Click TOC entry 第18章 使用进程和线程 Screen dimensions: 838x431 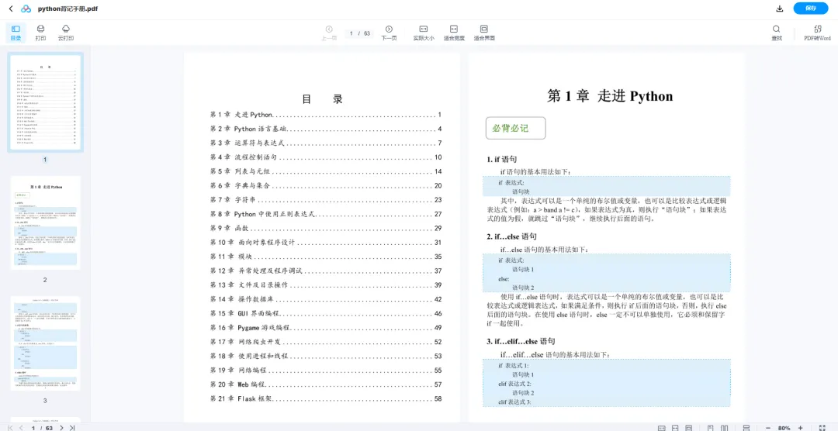326,357
